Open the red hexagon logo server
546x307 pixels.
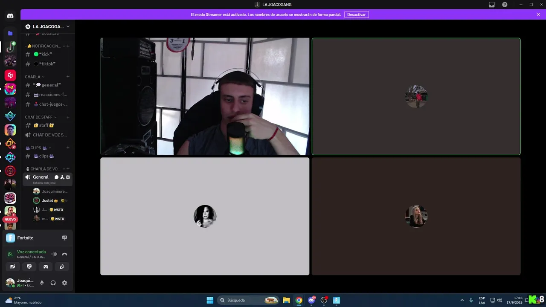[x=10, y=75]
